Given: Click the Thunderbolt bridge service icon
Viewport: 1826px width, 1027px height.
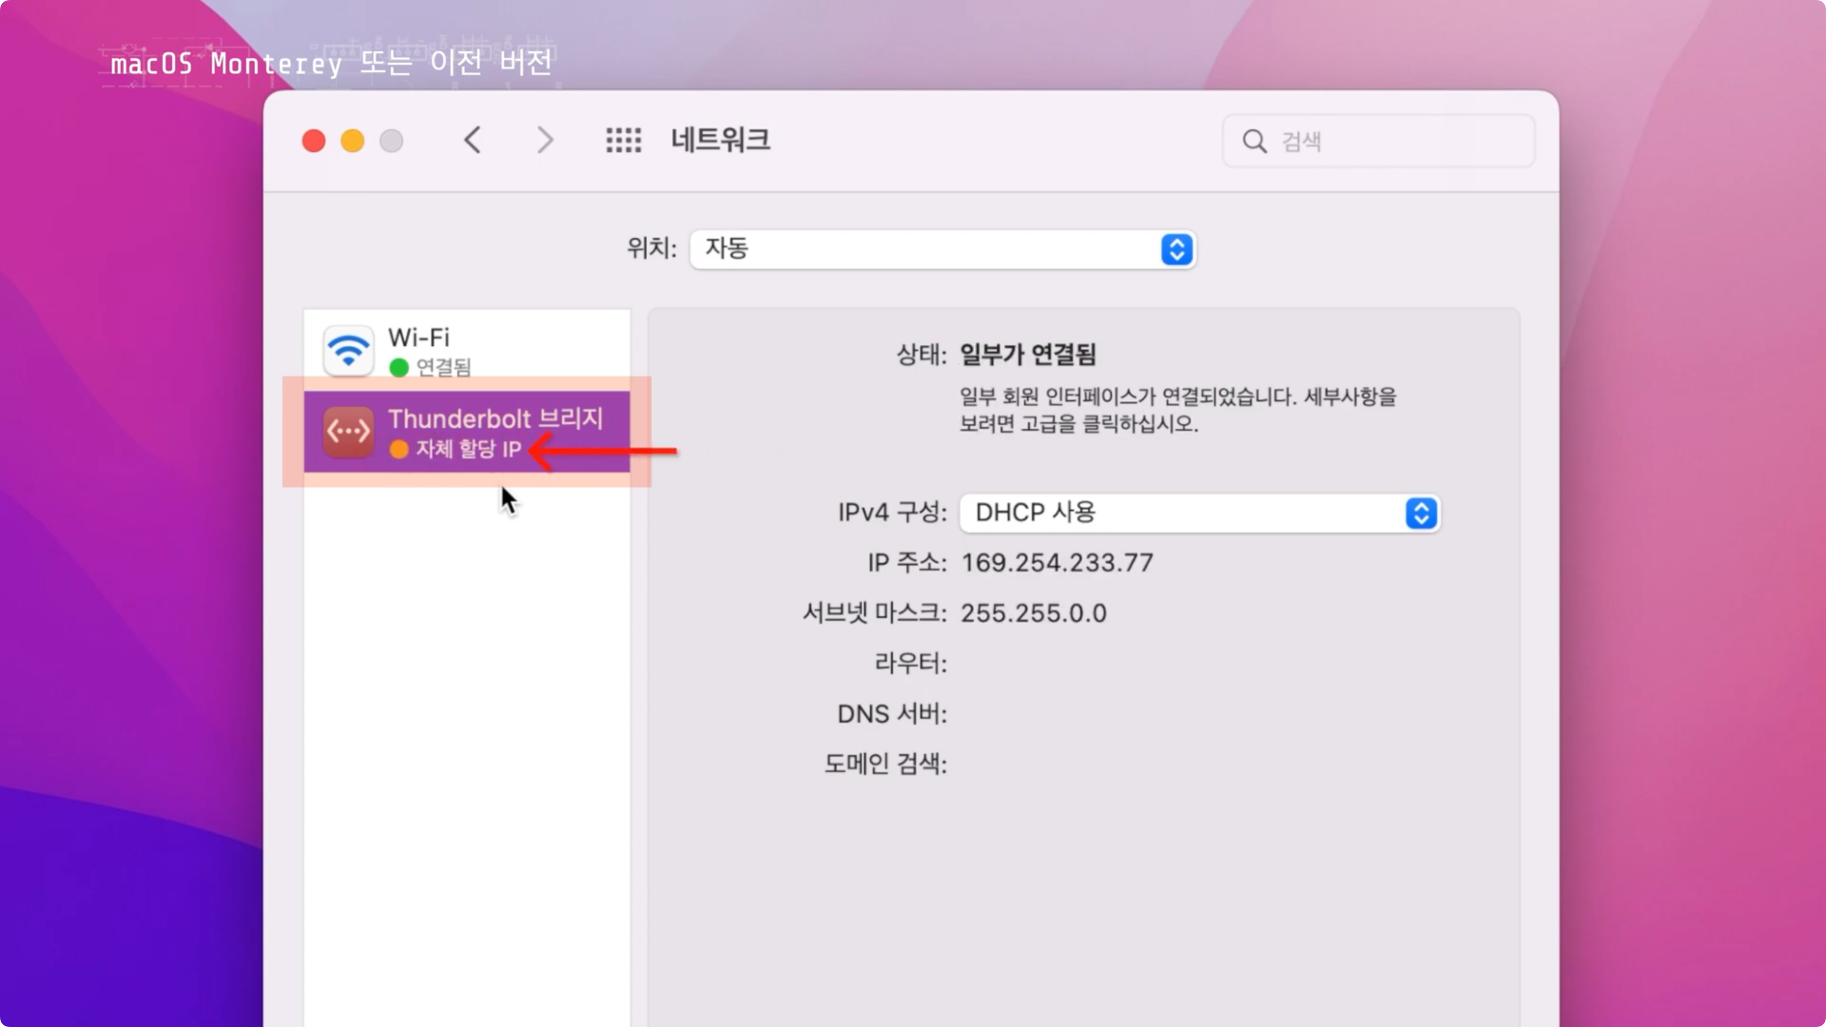Looking at the screenshot, I should pyautogui.click(x=348, y=431).
